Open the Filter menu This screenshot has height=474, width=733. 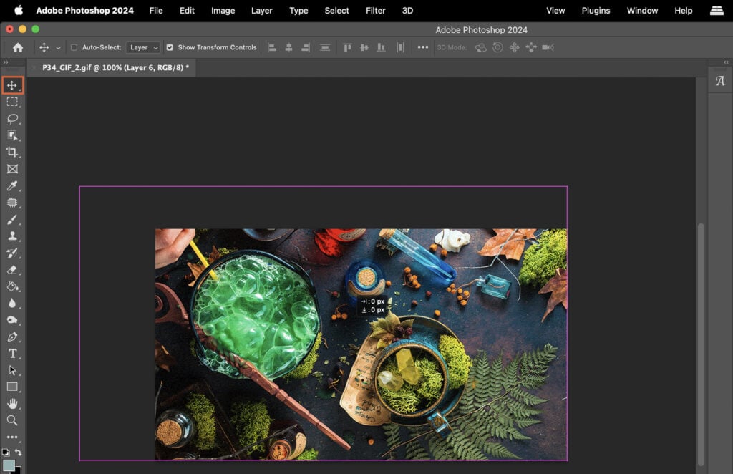pos(375,11)
